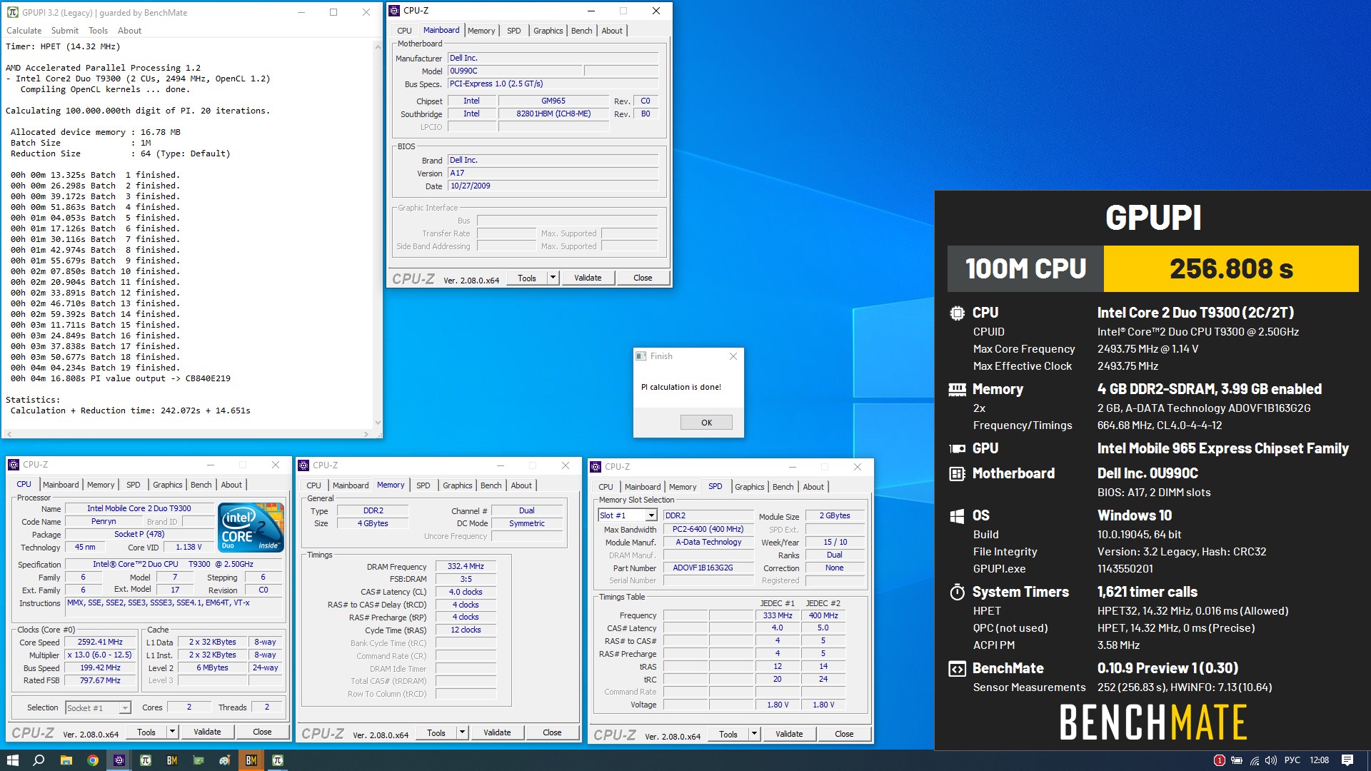
Task: Click the 'PI calculation is done!' message
Action: point(681,387)
